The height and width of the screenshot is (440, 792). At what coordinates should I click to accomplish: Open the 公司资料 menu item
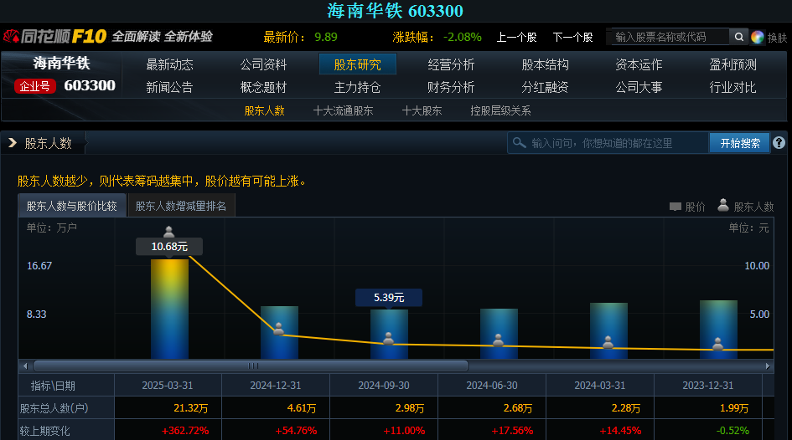(263, 64)
